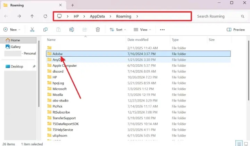Image resolution: width=250 pixels, height=146 pixels.
Task: Select the RtSubscribe folder
Action: point(138,112)
